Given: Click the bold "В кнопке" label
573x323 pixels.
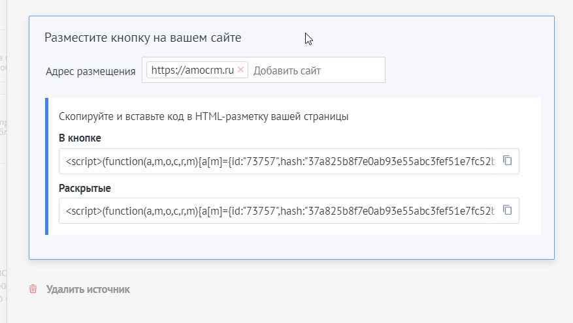Looking at the screenshot, I should (80, 138).
